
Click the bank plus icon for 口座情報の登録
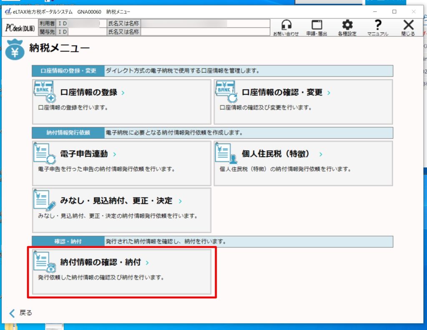44,92
